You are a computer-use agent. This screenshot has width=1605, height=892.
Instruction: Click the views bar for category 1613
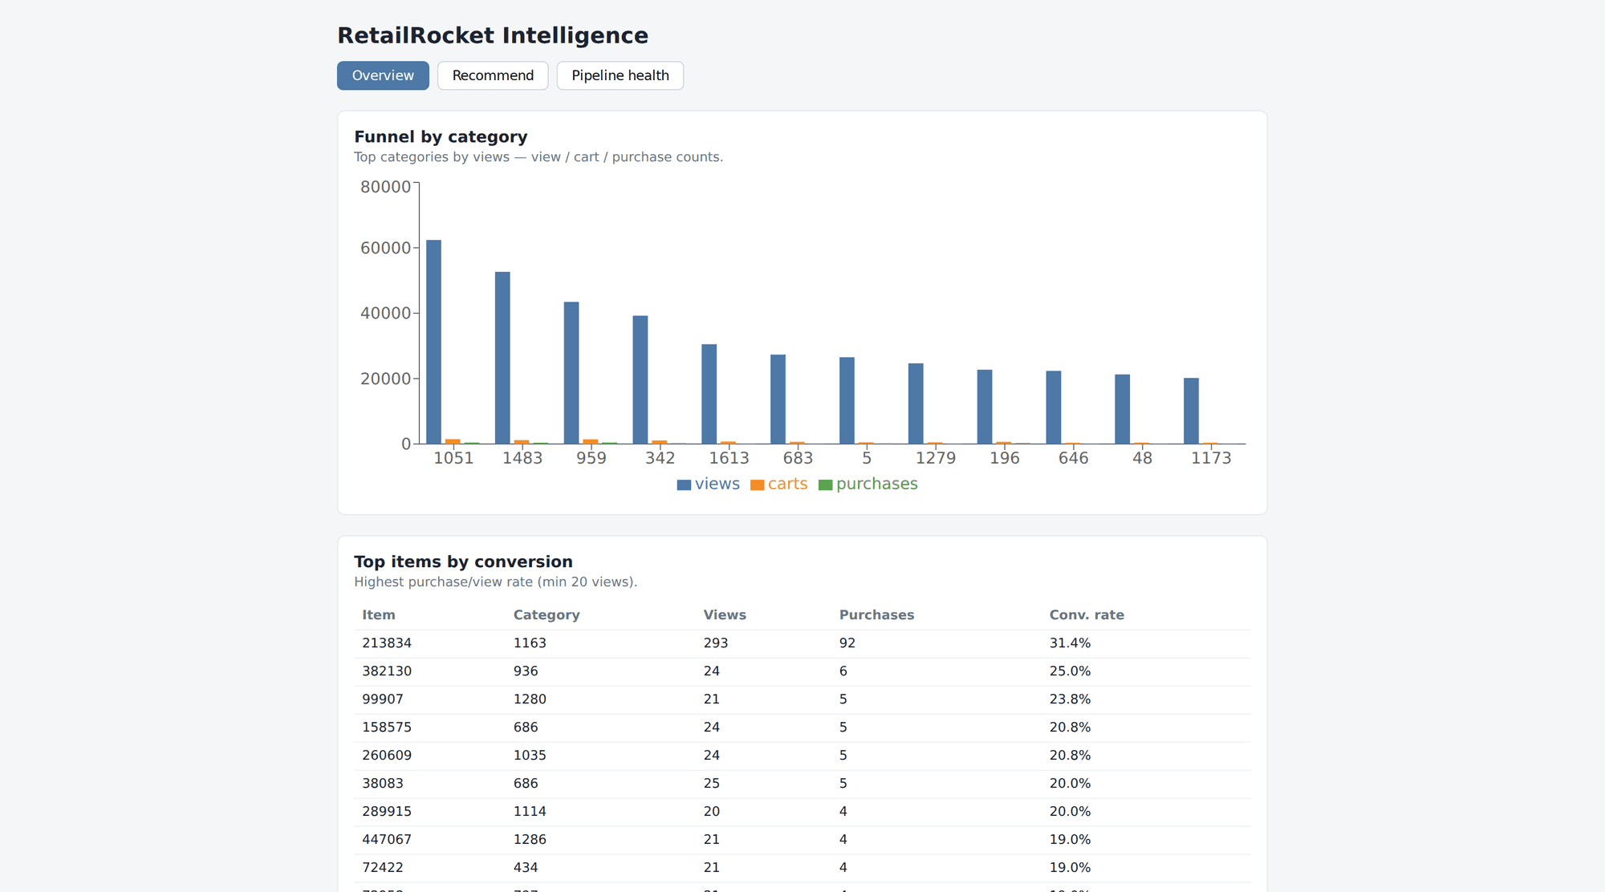709,394
